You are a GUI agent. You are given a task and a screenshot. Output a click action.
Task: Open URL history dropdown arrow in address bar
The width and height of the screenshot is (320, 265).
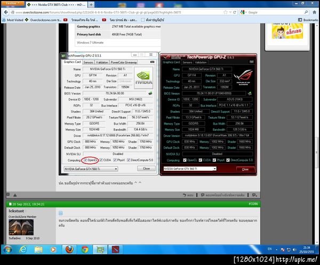(230, 12)
